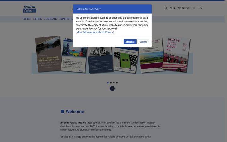Open the shopping cart icon

coord(179,8)
